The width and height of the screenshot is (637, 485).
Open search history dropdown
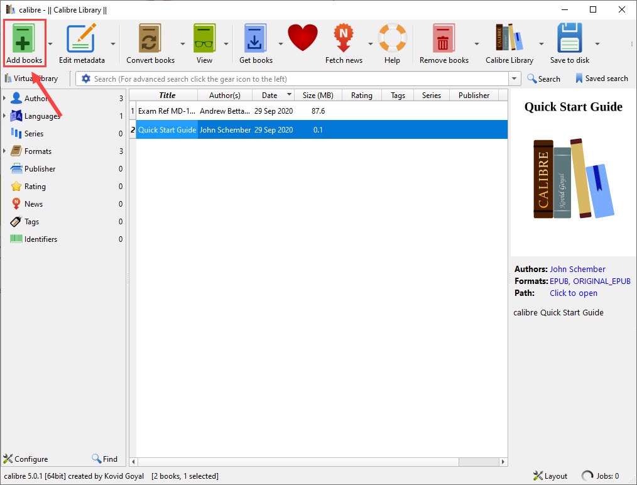click(514, 79)
